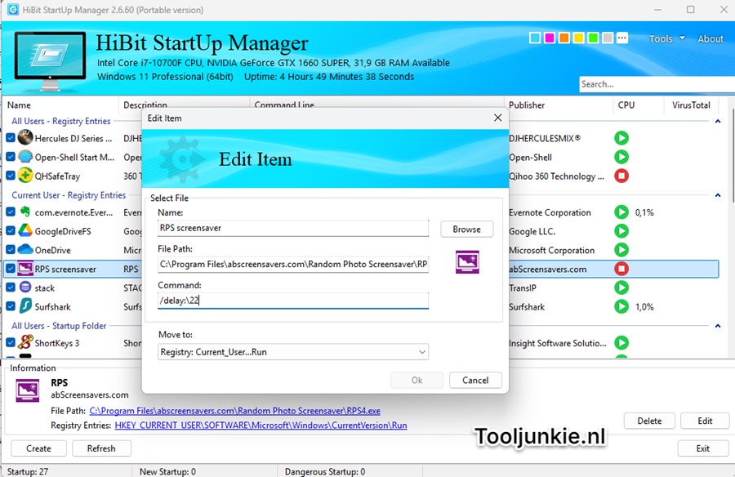The width and height of the screenshot is (735, 477).
Task: Click the GoogleDriveFS triangle icon
Action: tap(25, 231)
